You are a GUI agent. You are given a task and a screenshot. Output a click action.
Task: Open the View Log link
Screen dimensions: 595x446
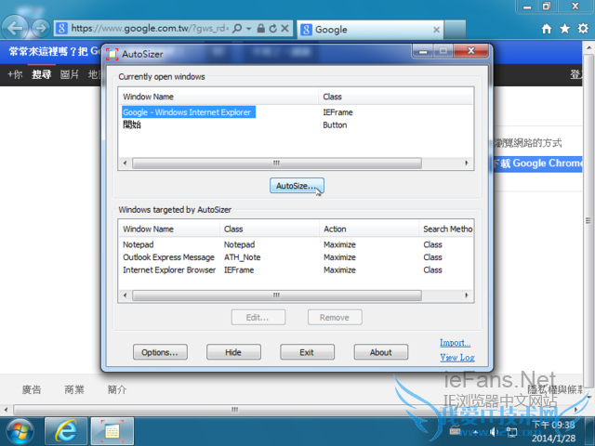456,358
